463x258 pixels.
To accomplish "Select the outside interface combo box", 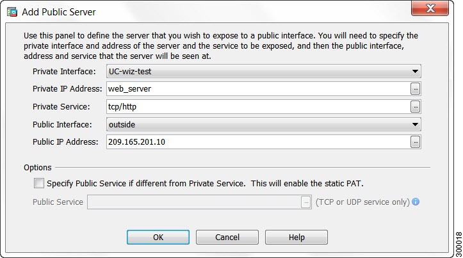I will [x=264, y=125].
